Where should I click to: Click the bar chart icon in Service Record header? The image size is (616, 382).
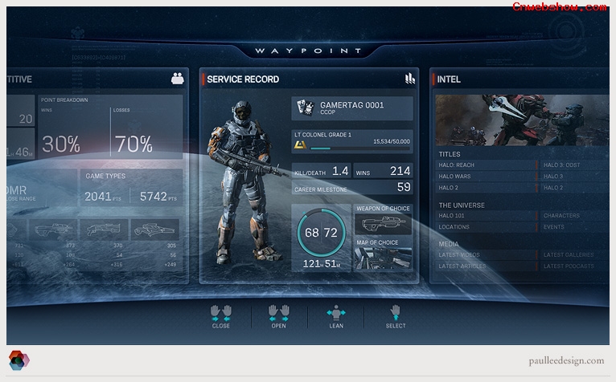pyautogui.click(x=410, y=79)
